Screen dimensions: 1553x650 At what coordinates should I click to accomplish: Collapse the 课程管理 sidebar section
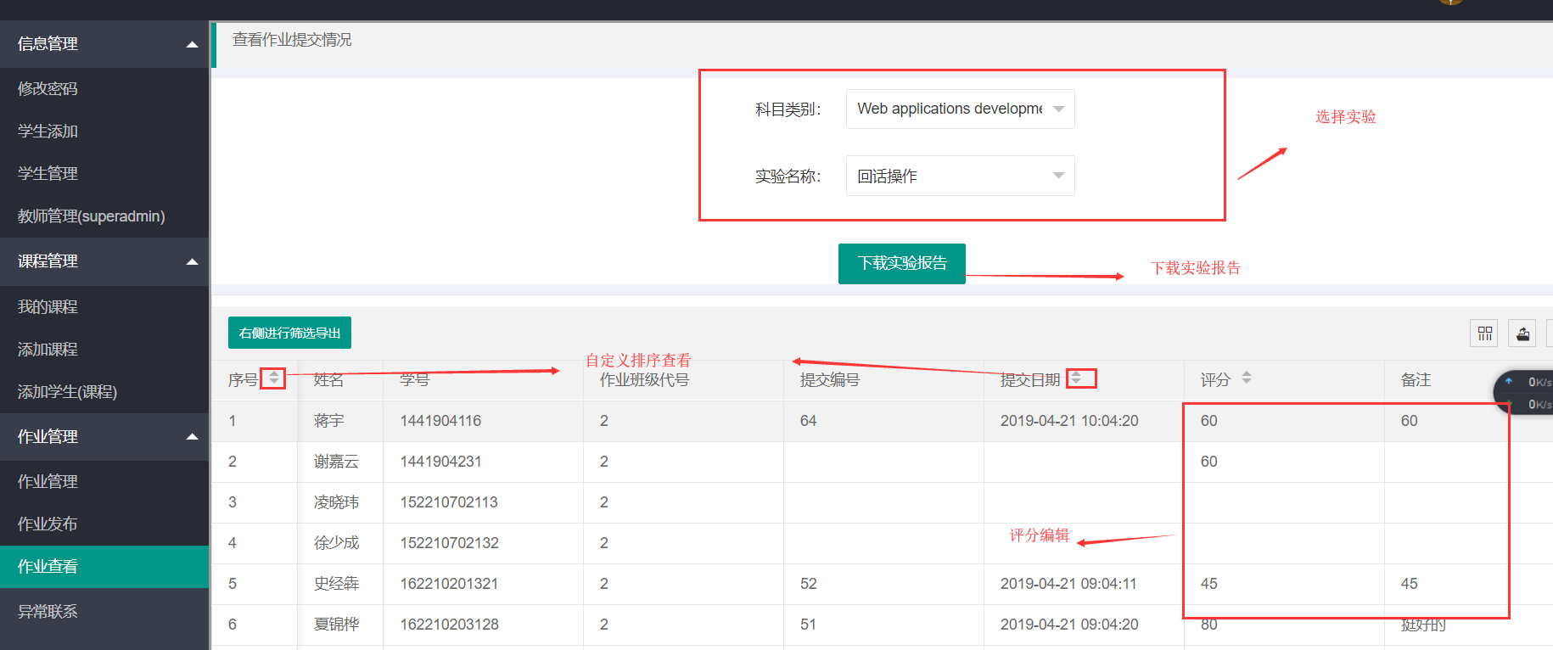(104, 261)
